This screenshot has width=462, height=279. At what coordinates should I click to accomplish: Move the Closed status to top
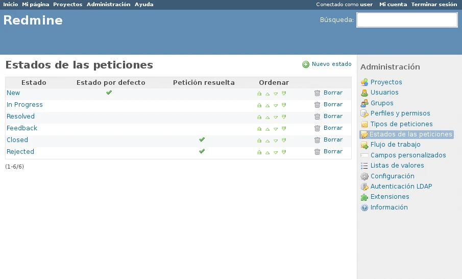pos(259,141)
